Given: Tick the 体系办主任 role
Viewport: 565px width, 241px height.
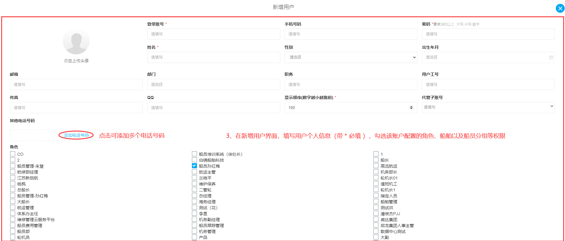Looking at the screenshot, I should (12, 213).
